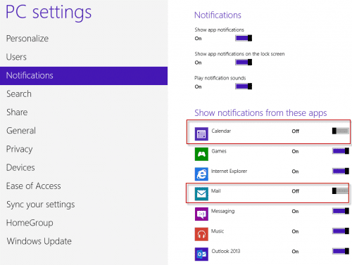Click the Notifications heading in right pane

tap(218, 15)
